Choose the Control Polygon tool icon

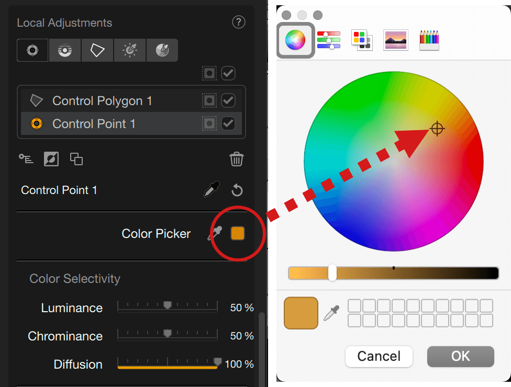(x=97, y=50)
